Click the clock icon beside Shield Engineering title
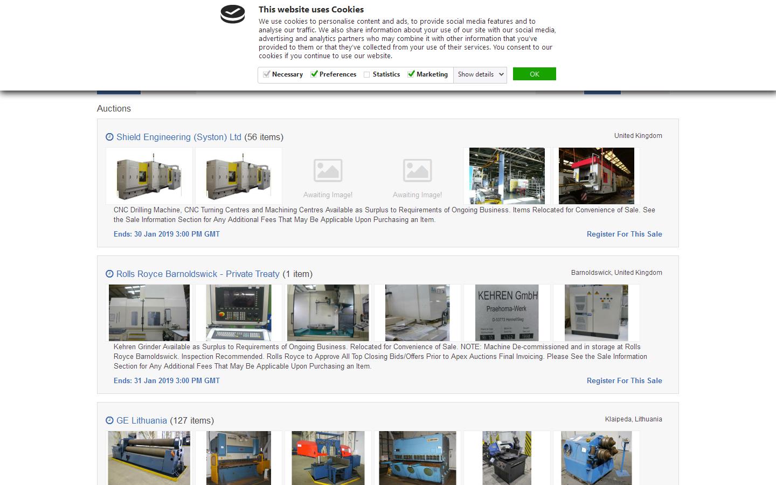The height and width of the screenshot is (485, 776). tap(109, 137)
